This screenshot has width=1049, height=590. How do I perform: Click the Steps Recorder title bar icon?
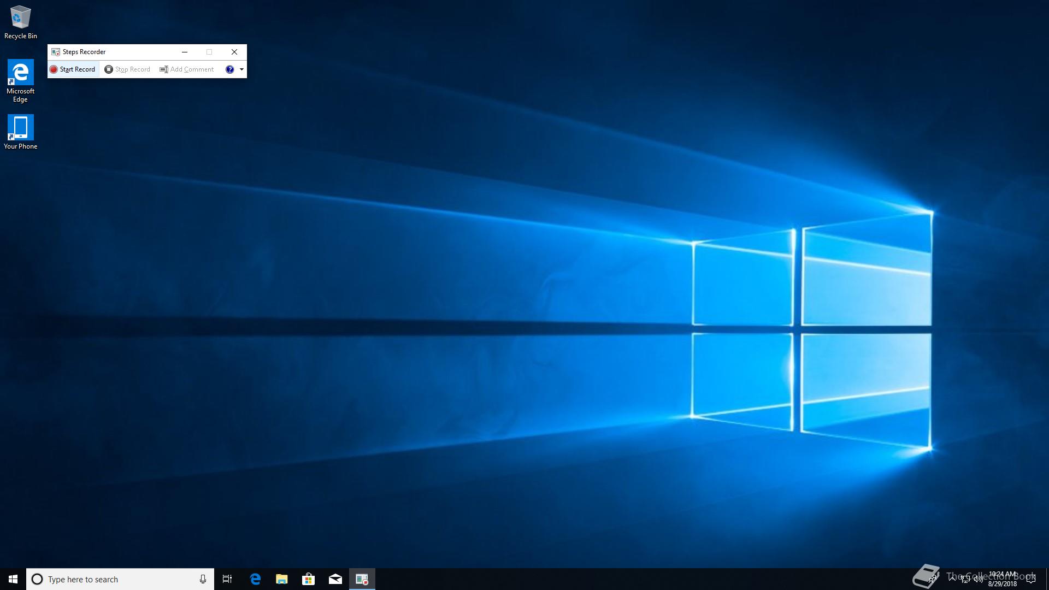point(55,52)
